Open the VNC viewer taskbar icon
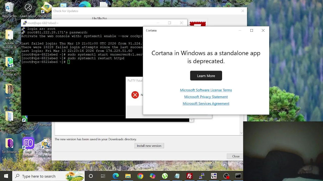Image resolution: width=323 pixels, height=181 pixels. click(x=214, y=176)
